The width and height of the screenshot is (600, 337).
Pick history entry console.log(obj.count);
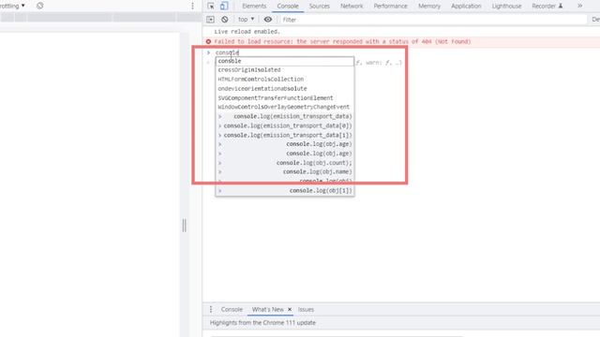pos(285,163)
